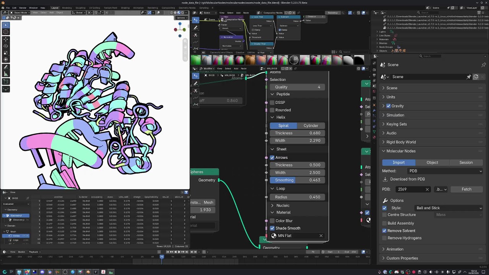The image size is (489, 275).
Task: Select the Annotate tool in 3D viewport toolbar
Action: coord(6,67)
